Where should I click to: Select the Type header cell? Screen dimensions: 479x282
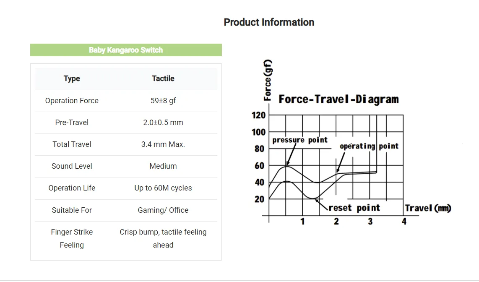[x=72, y=78]
